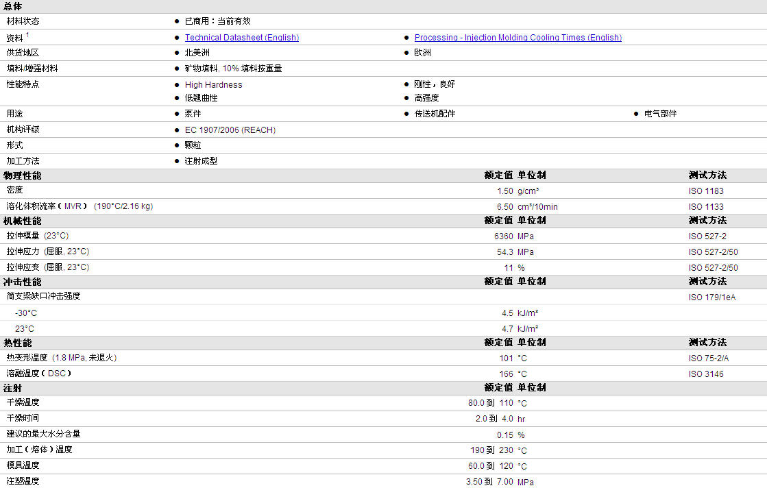Open Technical Datasheet (English) link
Viewport: 767px width, 488px height.
tap(242, 38)
